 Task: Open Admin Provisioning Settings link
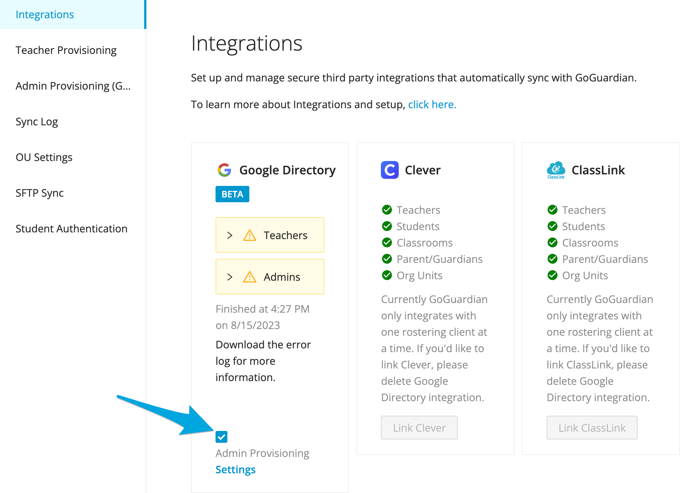point(235,470)
